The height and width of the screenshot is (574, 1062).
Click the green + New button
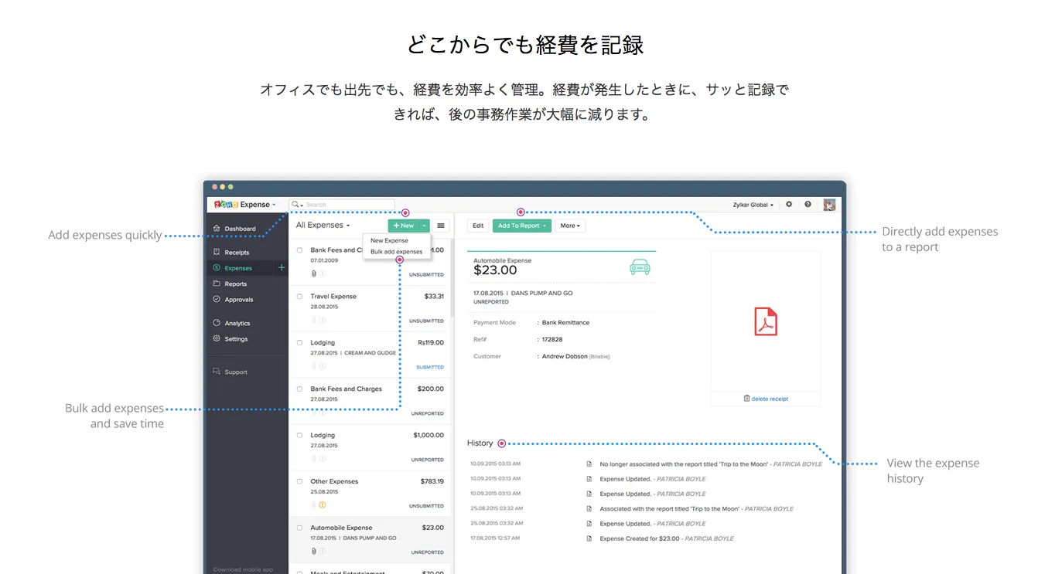coord(403,226)
